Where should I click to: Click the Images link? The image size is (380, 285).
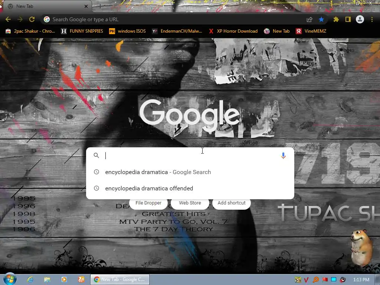pos(347,50)
